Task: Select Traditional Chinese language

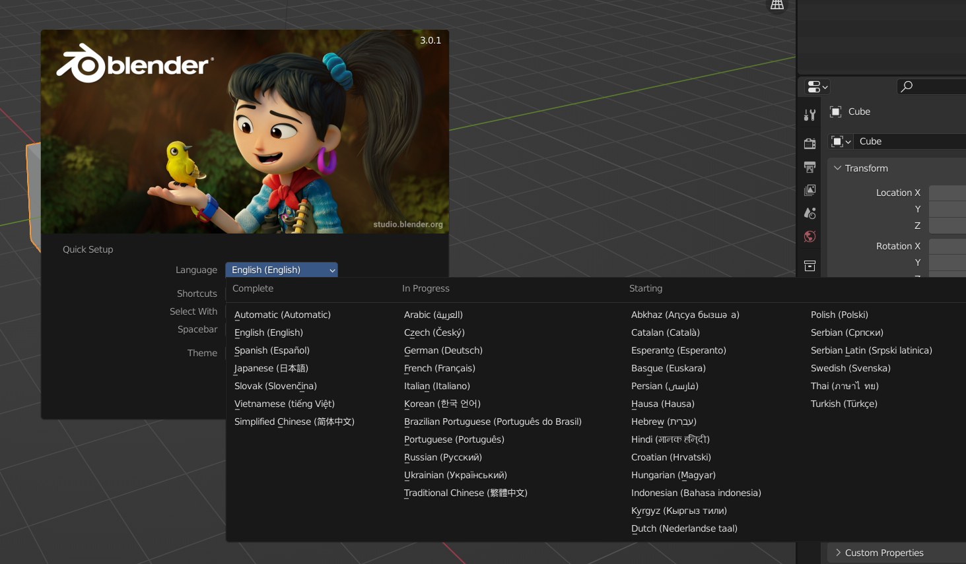Action: 466,493
